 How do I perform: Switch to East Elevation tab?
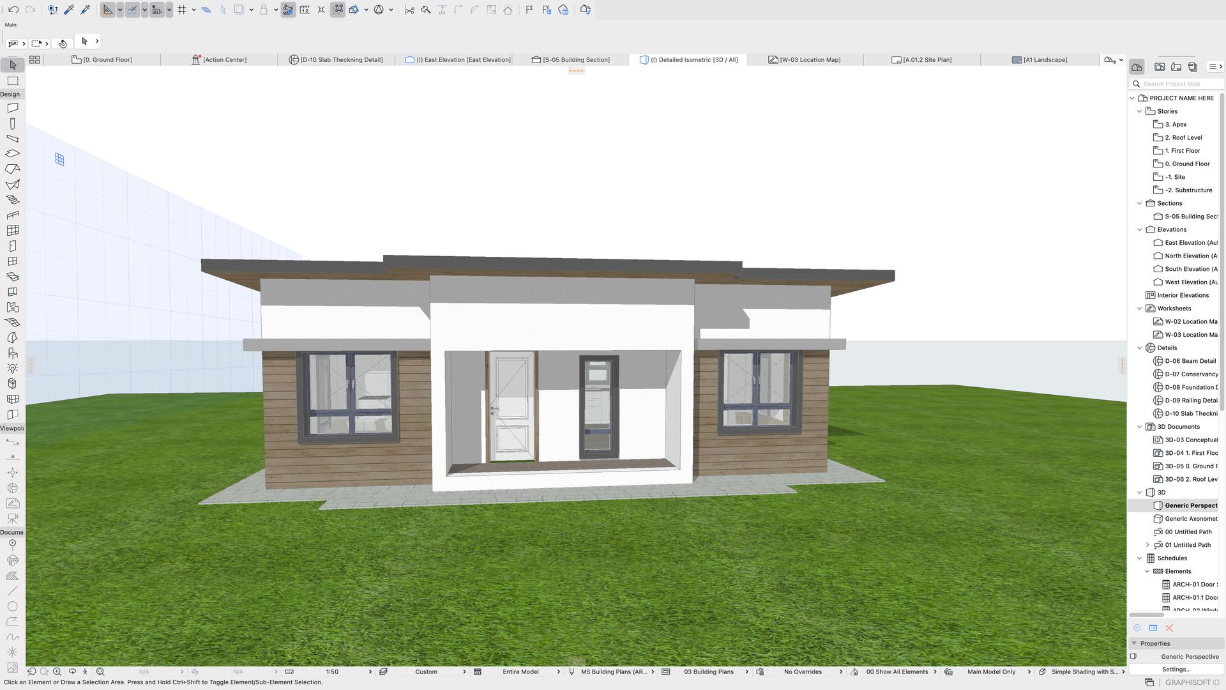(x=458, y=59)
